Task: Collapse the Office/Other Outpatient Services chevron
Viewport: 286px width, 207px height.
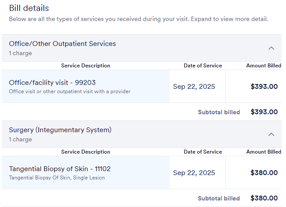Action: coord(271,48)
